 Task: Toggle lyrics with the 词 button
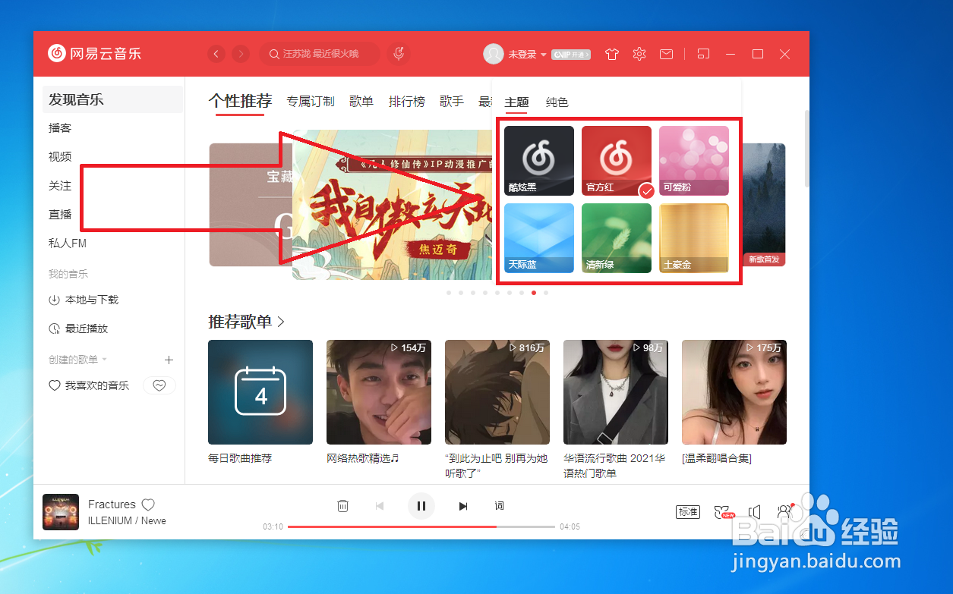pos(499,506)
